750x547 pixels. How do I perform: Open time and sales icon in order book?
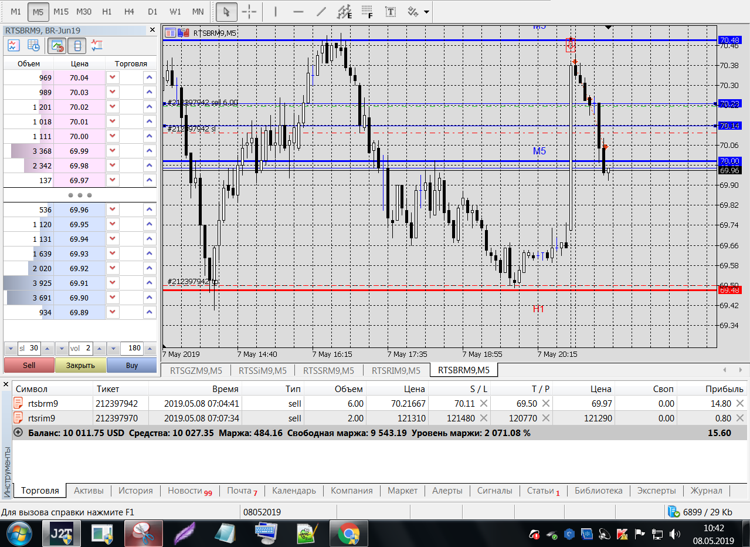(34, 45)
